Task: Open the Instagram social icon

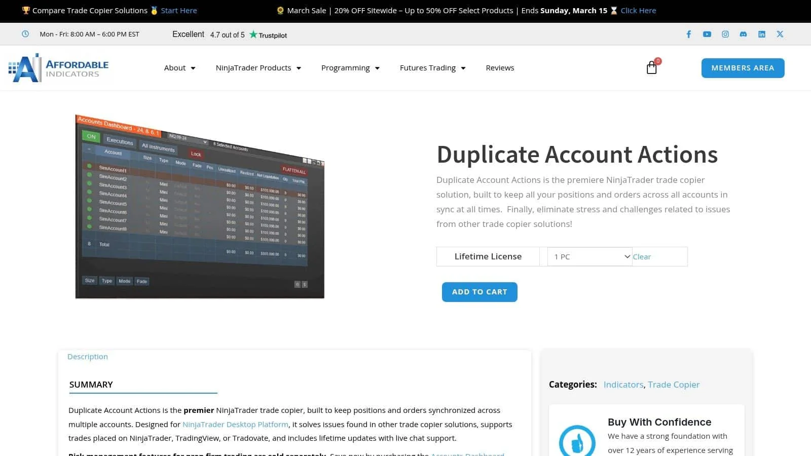Action: [725, 34]
